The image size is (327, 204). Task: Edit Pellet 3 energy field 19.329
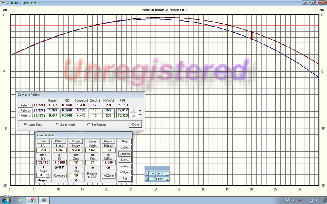coord(122,115)
